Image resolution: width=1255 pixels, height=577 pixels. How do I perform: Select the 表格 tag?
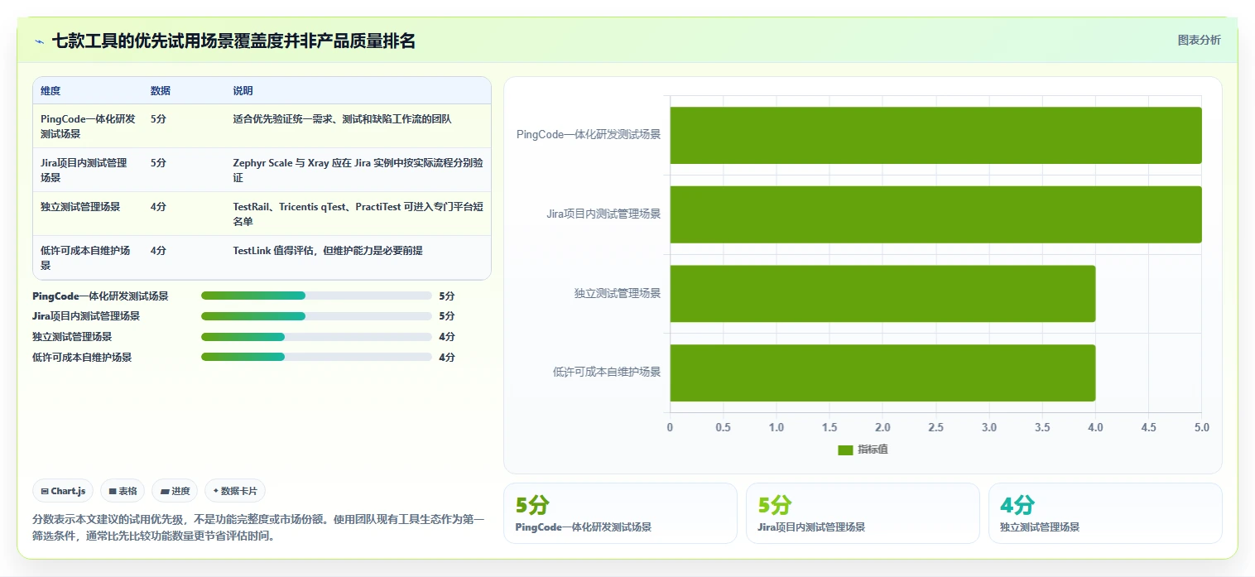[x=123, y=491]
